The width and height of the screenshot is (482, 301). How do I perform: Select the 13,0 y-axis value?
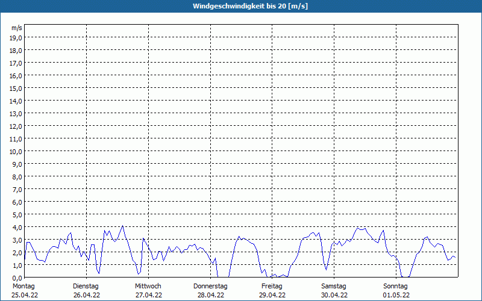click(x=16, y=114)
